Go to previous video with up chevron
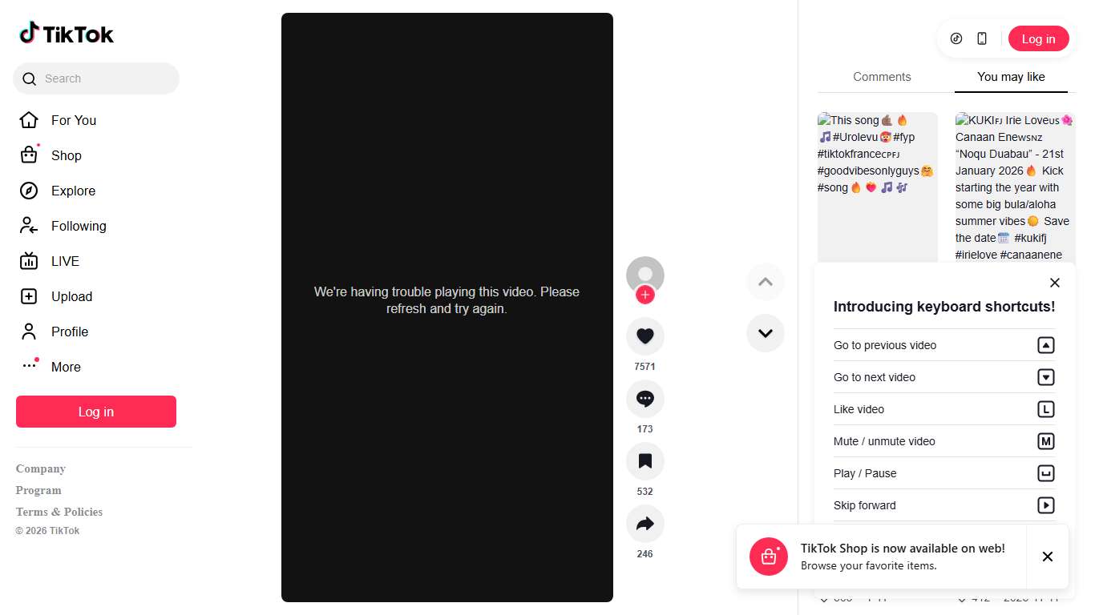Image resolution: width=1095 pixels, height=615 pixels. pyautogui.click(x=766, y=282)
